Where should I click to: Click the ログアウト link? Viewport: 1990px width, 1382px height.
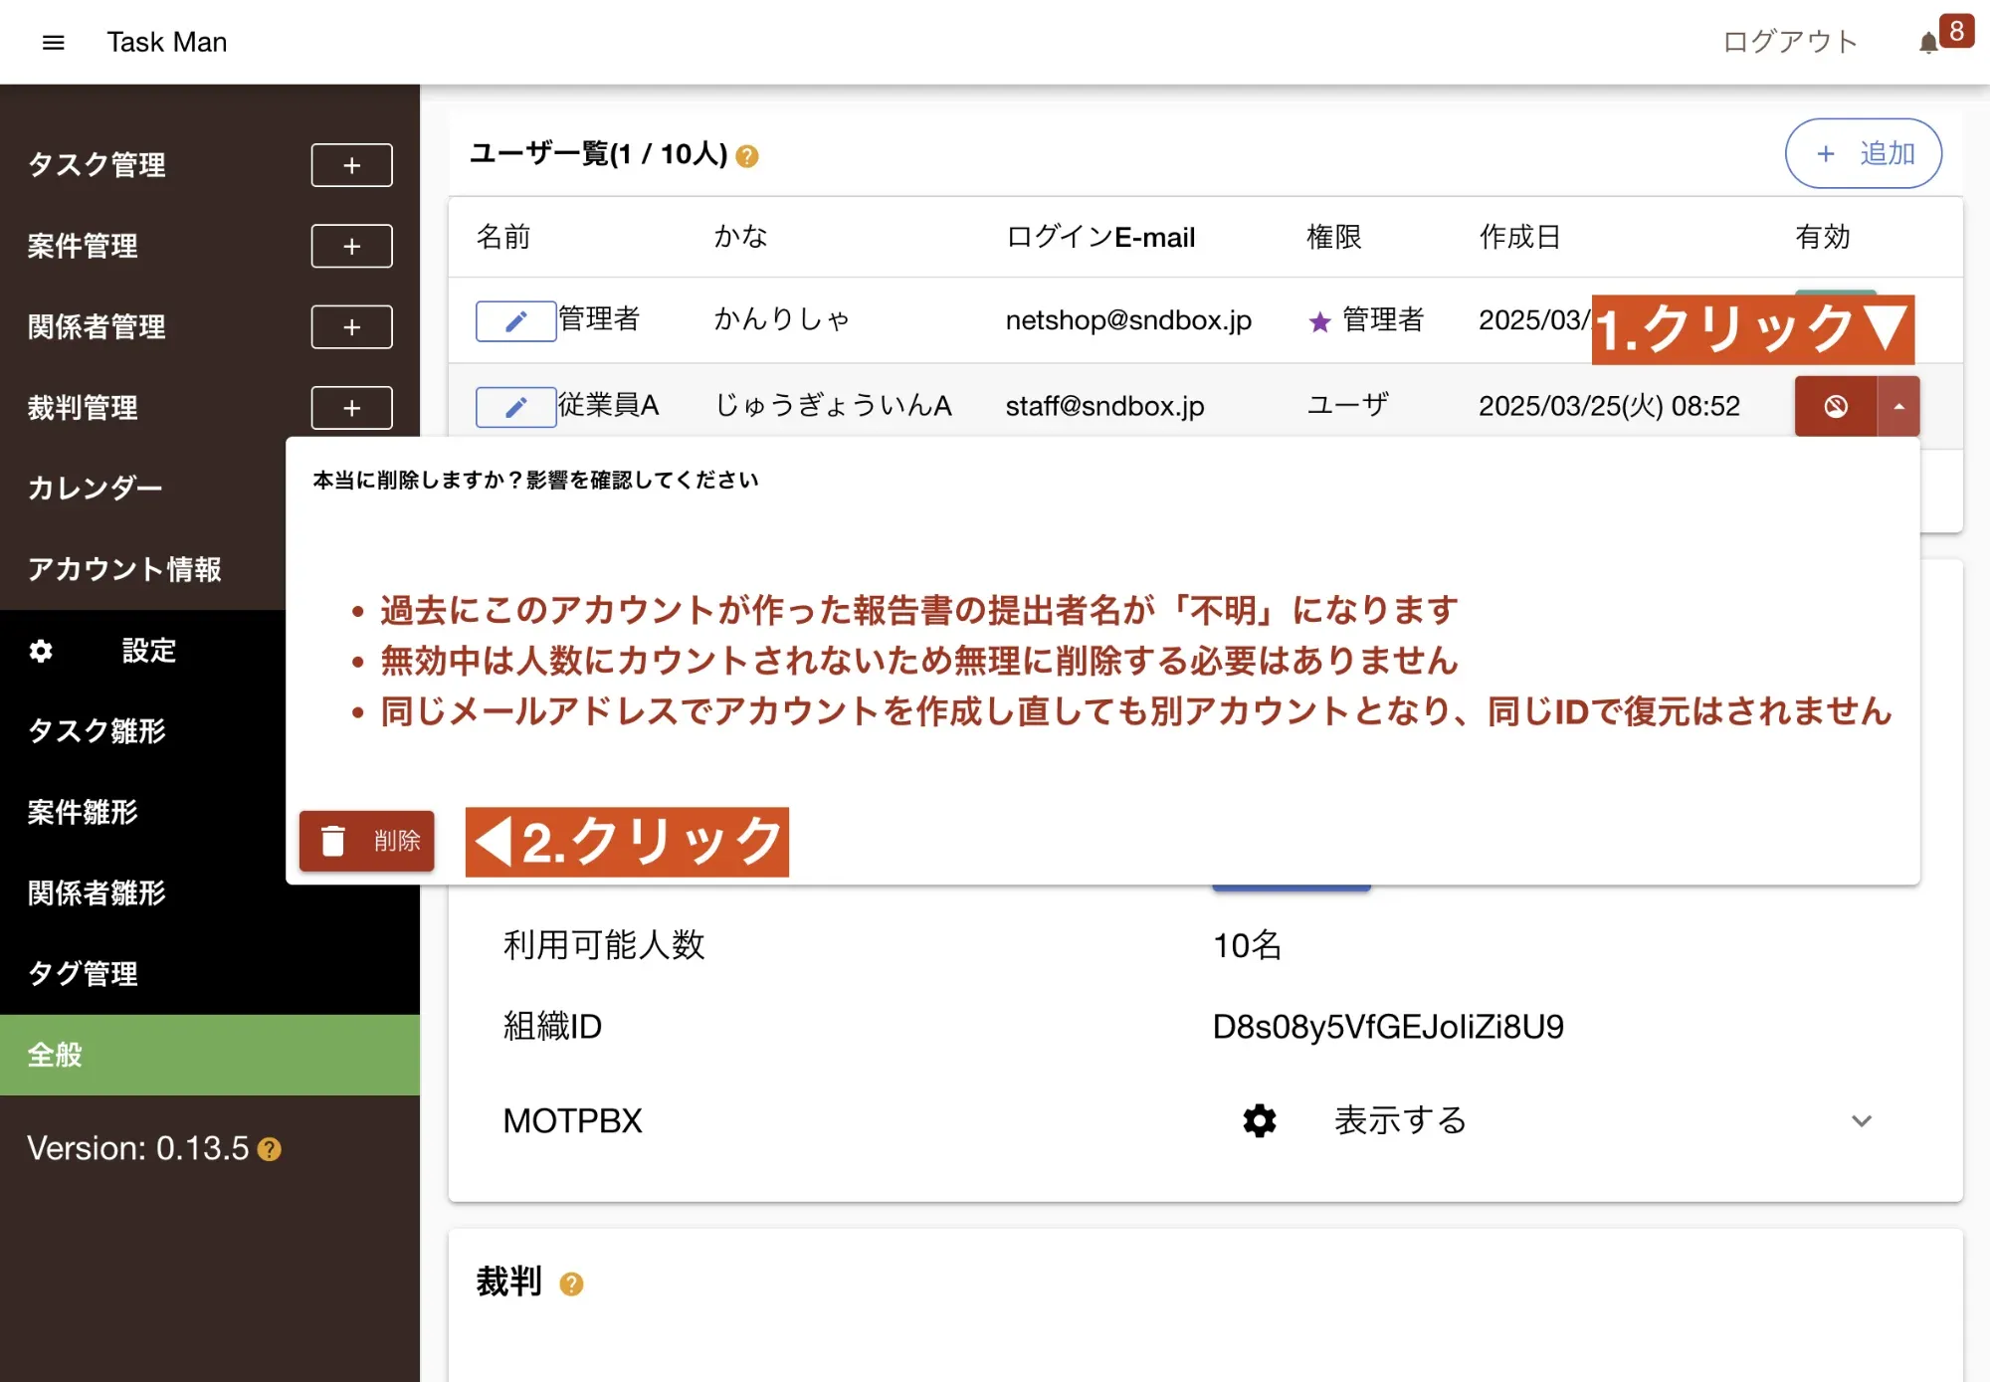pyautogui.click(x=1789, y=42)
